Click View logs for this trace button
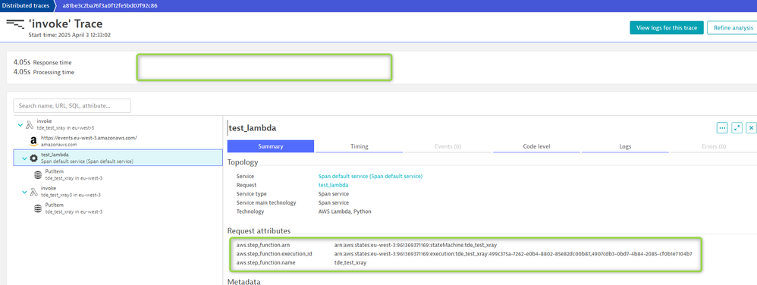The width and height of the screenshot is (757, 285). tap(666, 27)
